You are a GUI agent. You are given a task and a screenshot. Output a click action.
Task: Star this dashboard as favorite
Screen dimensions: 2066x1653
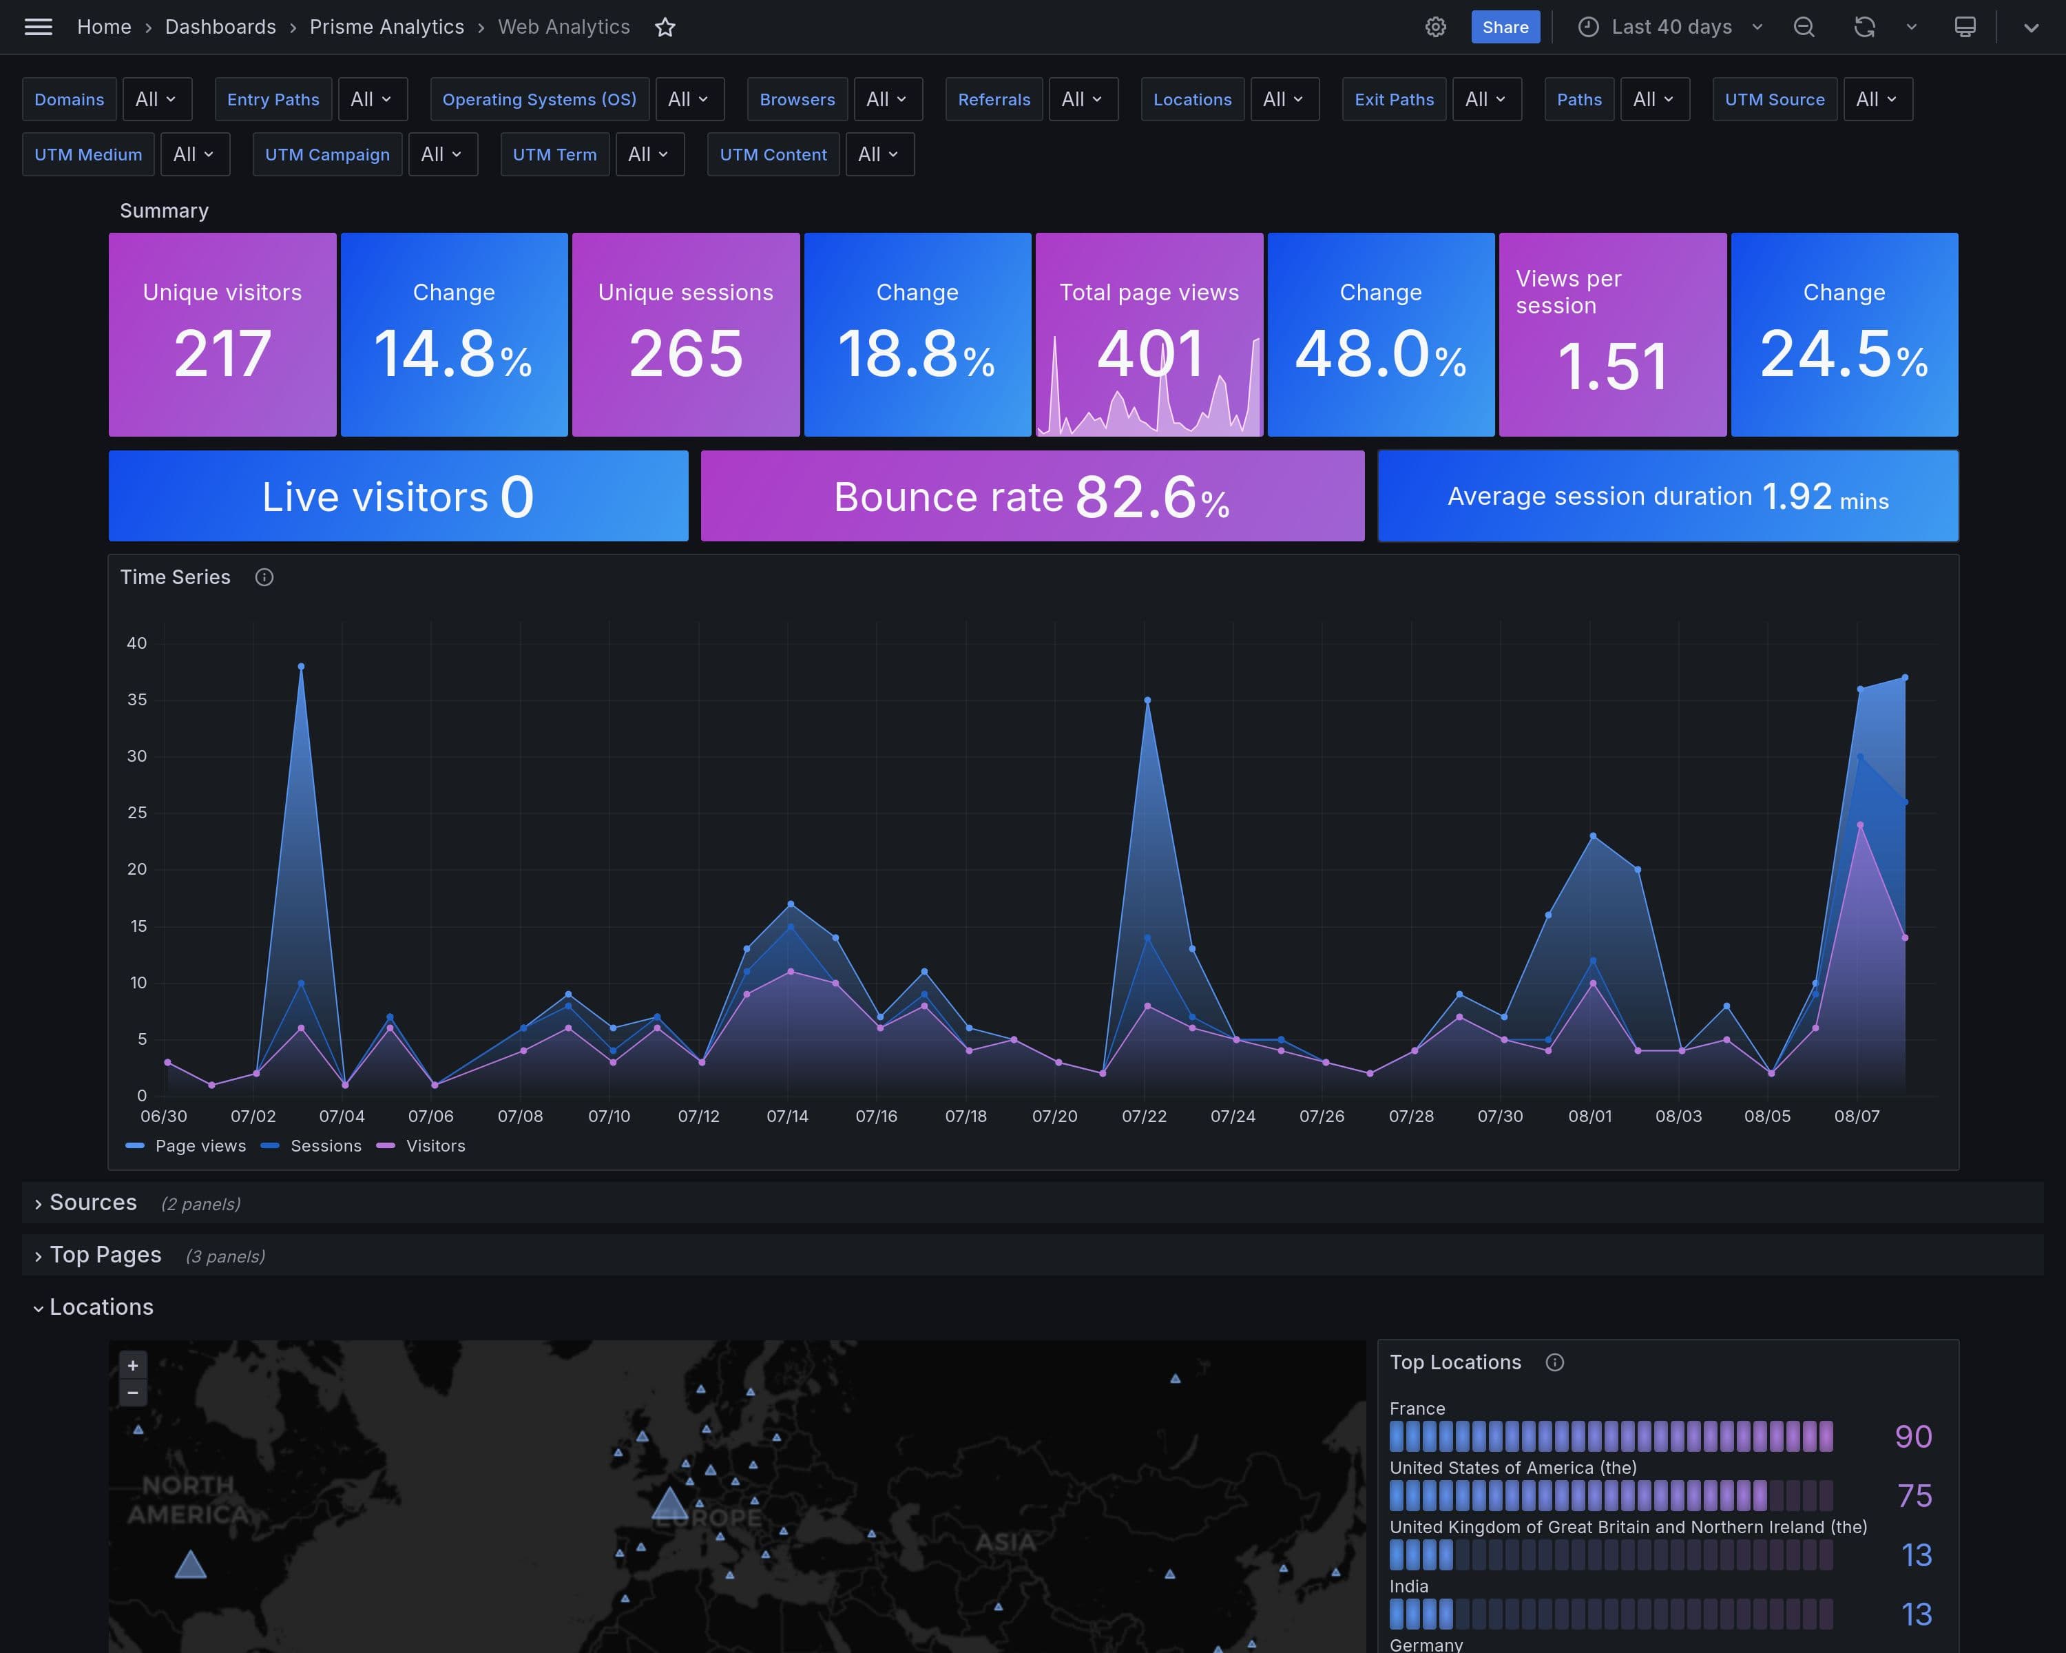tap(665, 27)
